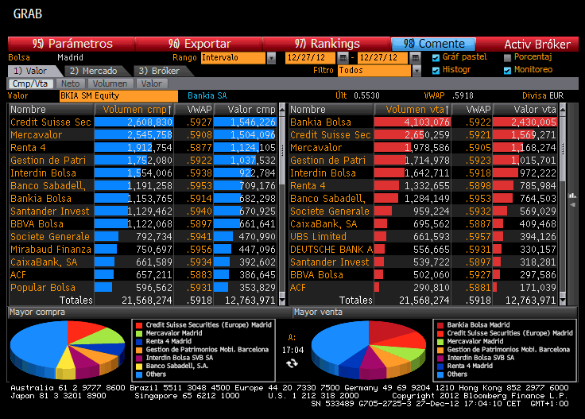Click the 95) Parámetros button

72,44
